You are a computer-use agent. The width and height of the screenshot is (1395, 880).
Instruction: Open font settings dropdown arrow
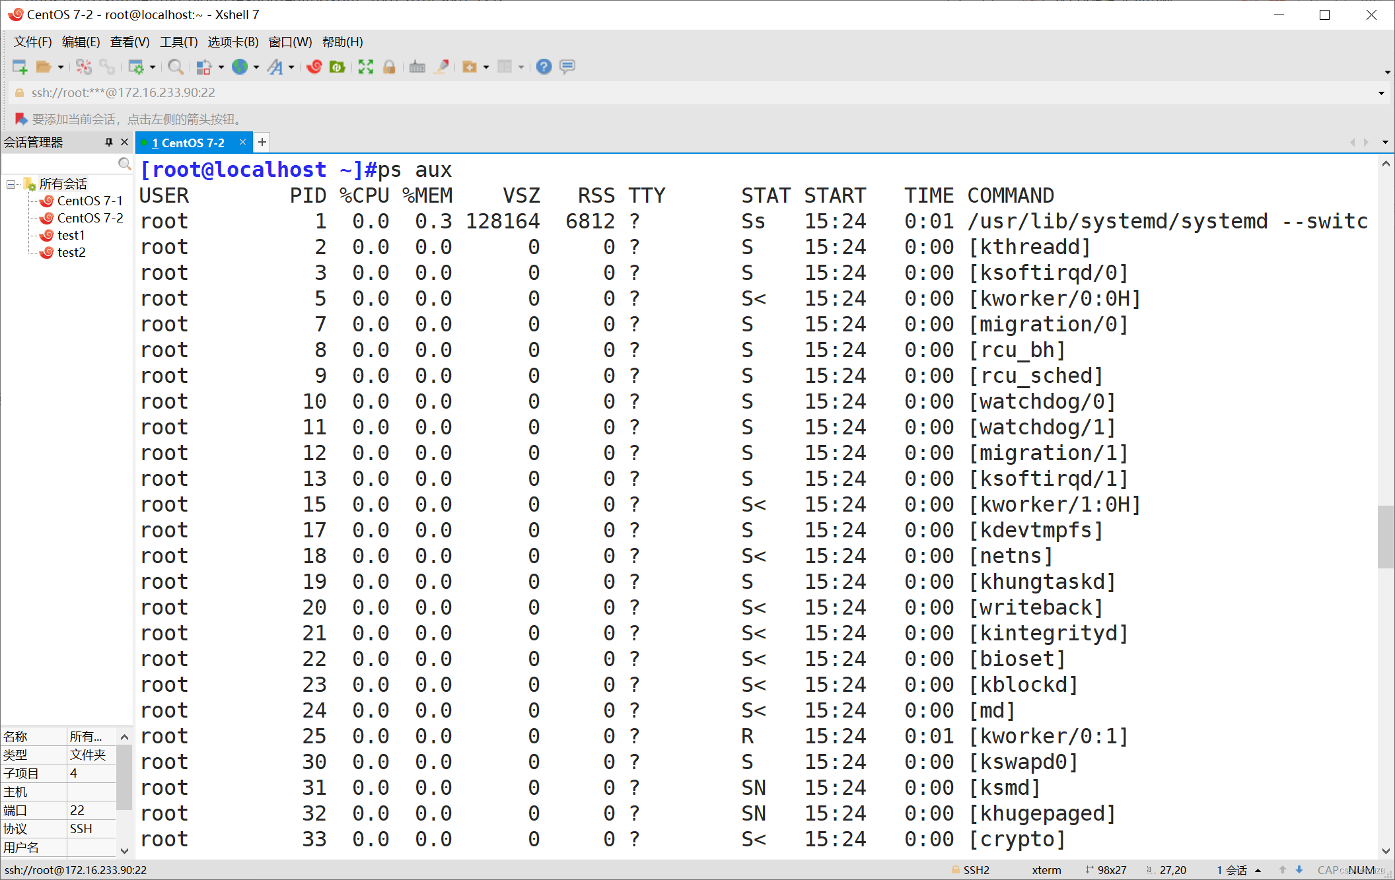point(291,67)
